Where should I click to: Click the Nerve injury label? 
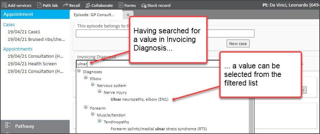(x=115, y=92)
